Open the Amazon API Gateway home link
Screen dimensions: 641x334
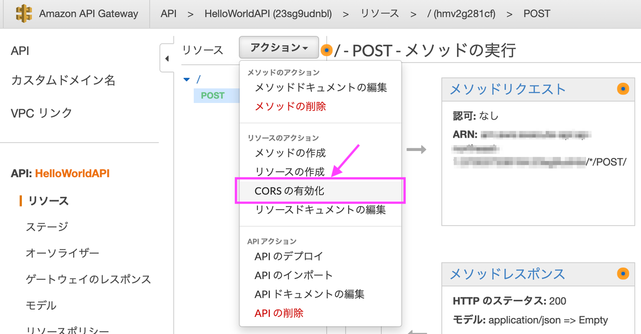88,14
